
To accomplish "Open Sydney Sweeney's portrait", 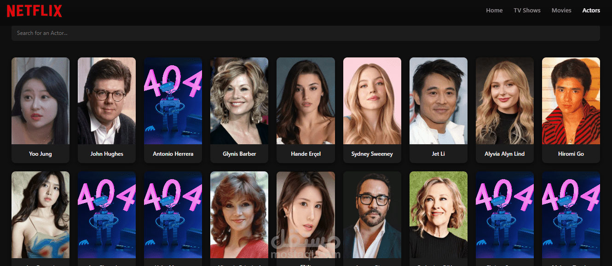I will [372, 101].
